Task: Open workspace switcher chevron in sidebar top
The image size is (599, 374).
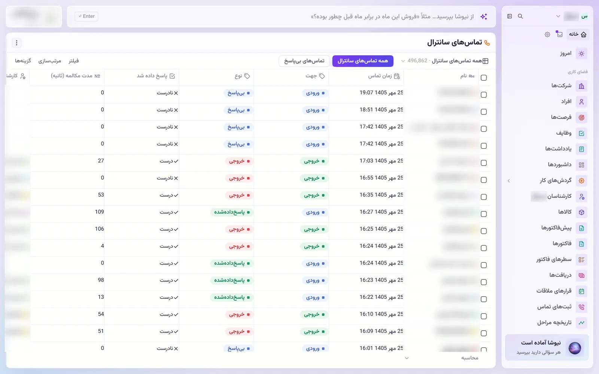Action: pyautogui.click(x=558, y=16)
